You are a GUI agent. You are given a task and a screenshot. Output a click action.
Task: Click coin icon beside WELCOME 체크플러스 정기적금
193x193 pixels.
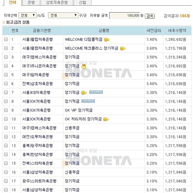click(123, 48)
